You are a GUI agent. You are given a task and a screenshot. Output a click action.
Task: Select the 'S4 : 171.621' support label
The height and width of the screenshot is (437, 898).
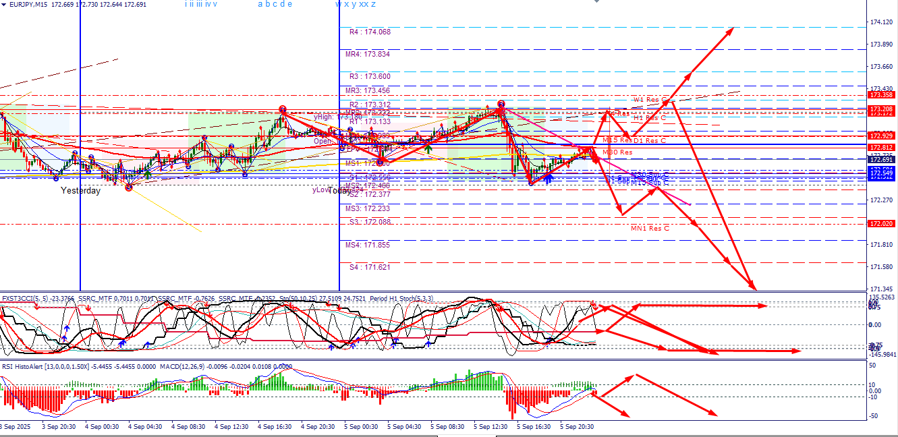[370, 268]
